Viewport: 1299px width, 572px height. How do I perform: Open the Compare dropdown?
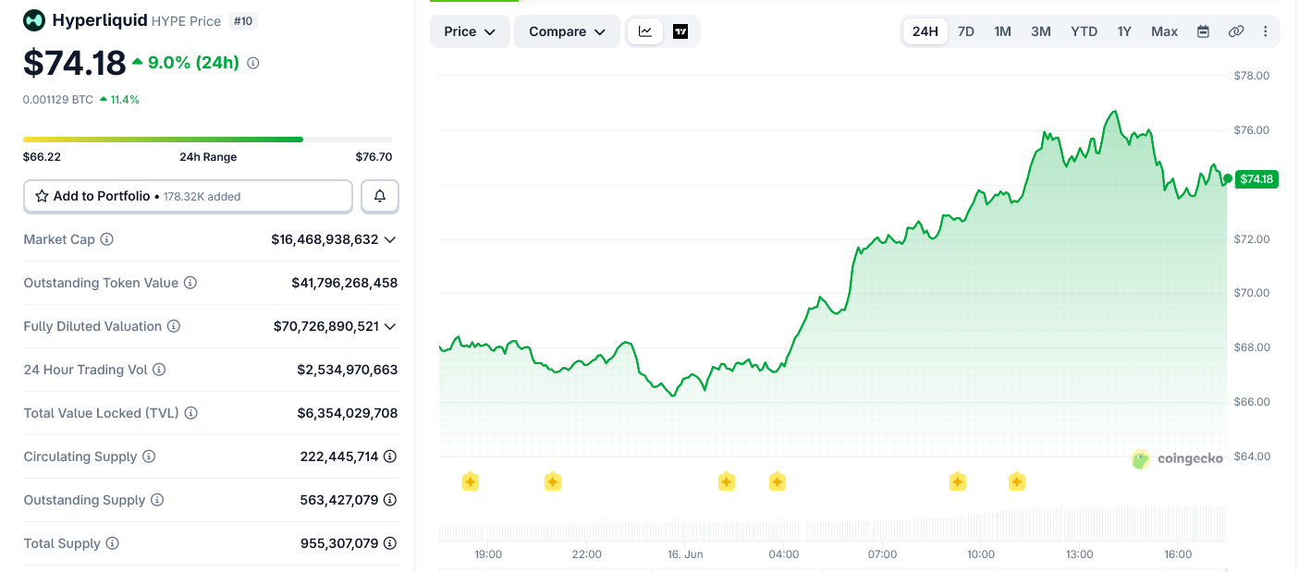(567, 31)
